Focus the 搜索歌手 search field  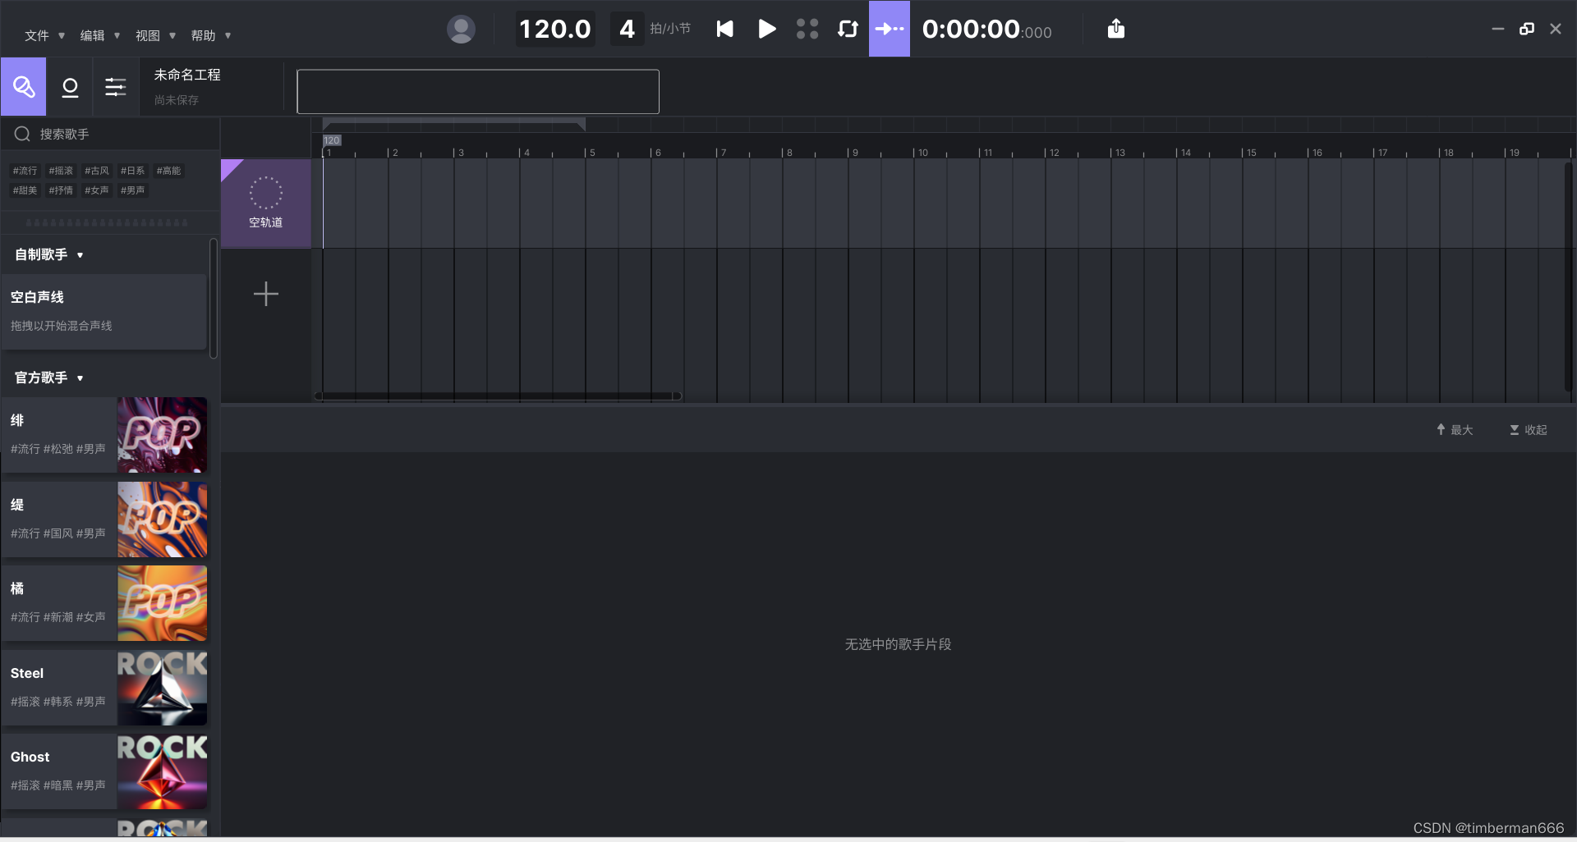pos(110,134)
